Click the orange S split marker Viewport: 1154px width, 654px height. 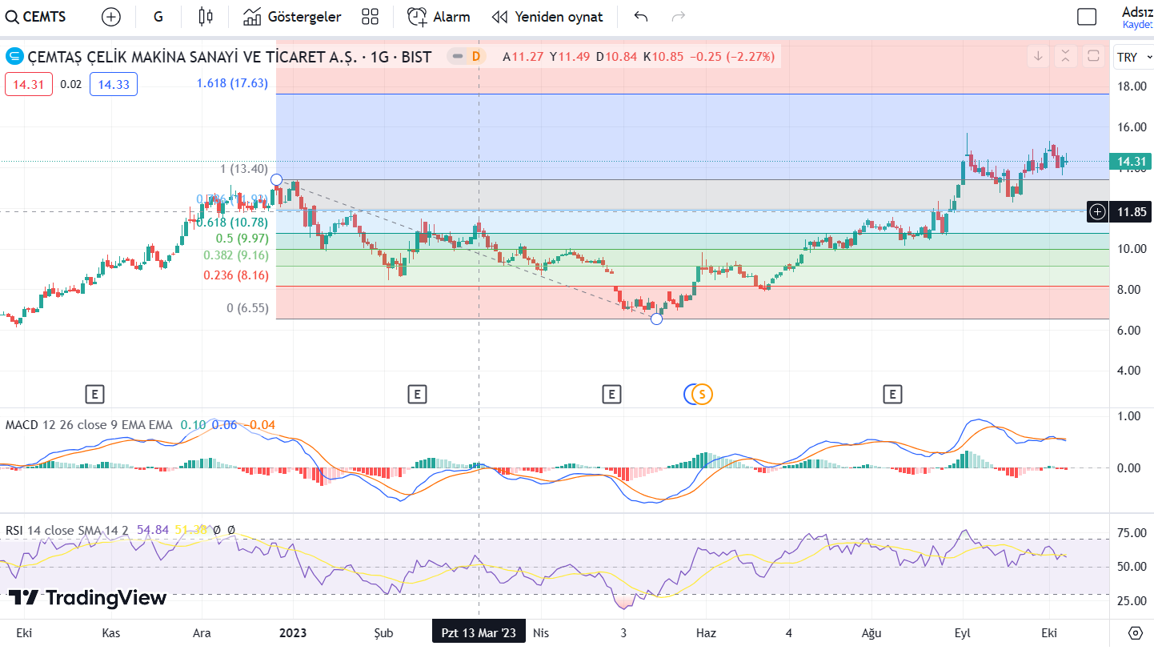tap(703, 394)
